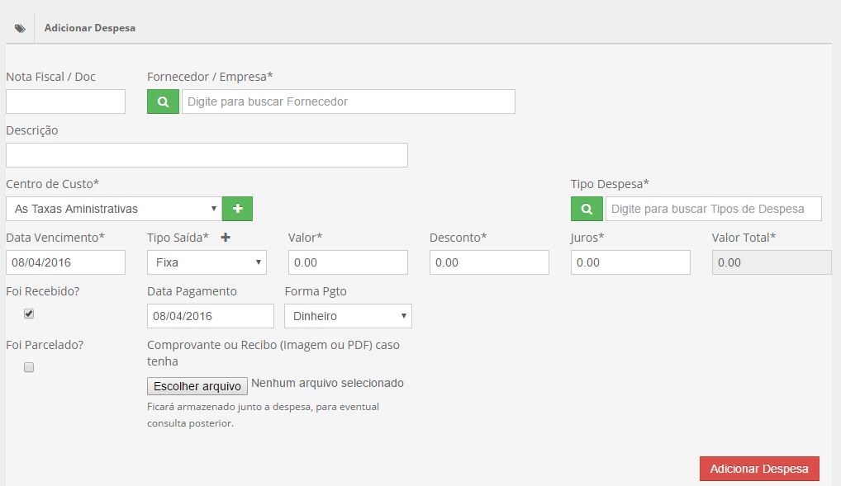The height and width of the screenshot is (486, 841).
Task: Open the Centro de Custo dropdown
Action: [114, 209]
